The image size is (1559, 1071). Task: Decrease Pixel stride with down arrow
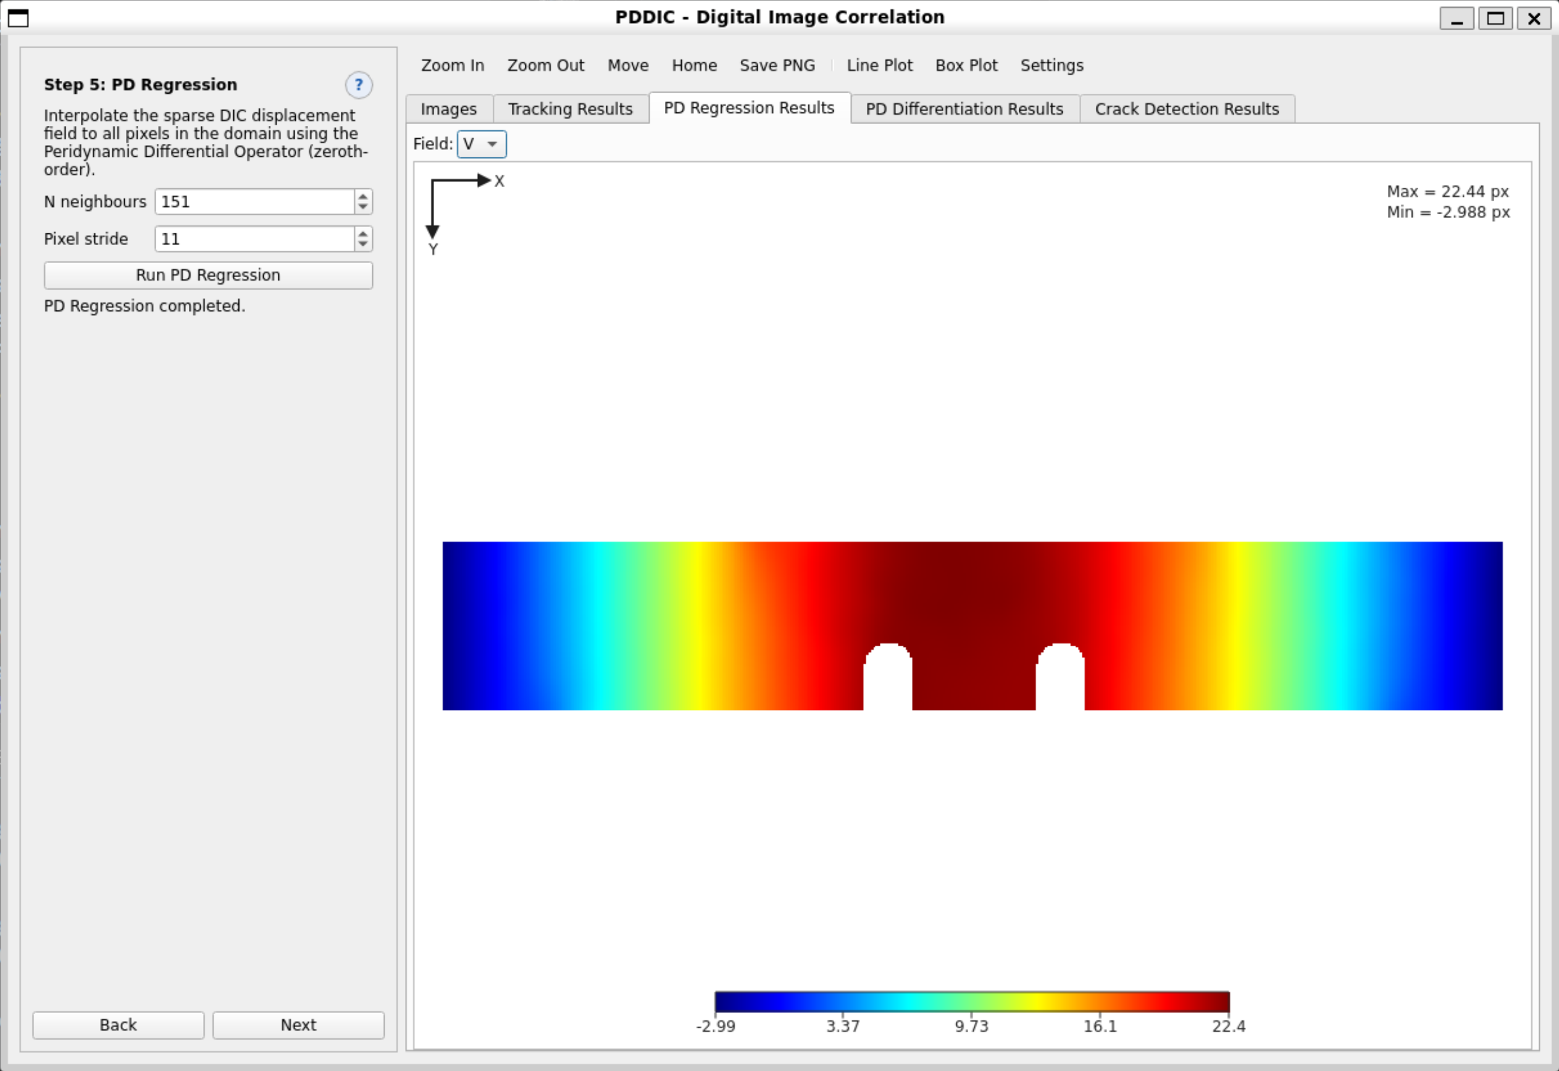tap(363, 245)
